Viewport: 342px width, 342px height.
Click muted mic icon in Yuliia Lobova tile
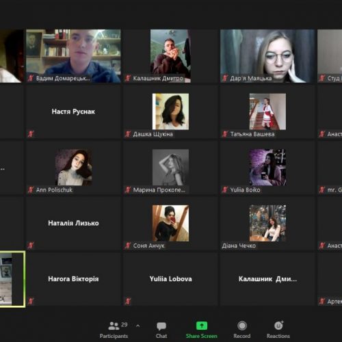128,302
